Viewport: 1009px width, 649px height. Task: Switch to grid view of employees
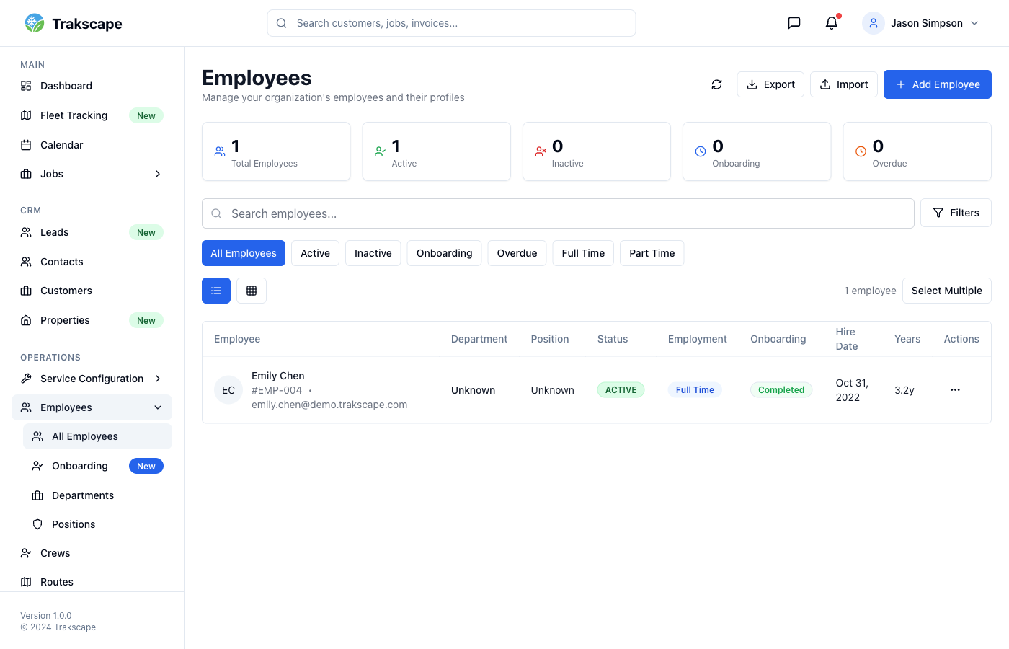252,291
